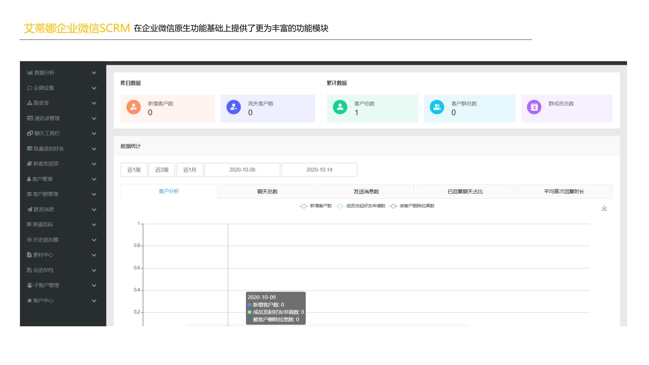Click the 客户管理 user icon
The width and height of the screenshot is (649, 365).
29,179
